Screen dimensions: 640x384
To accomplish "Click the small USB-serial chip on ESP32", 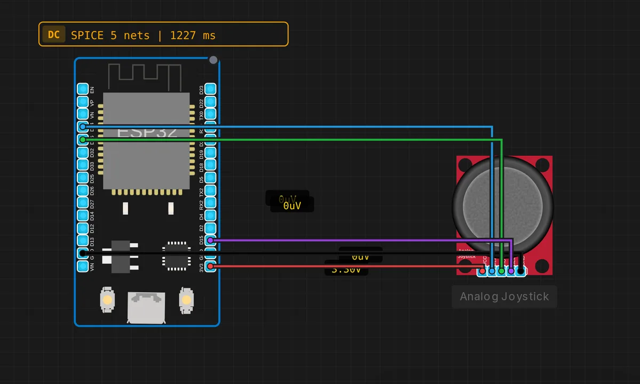I will 176,255.
